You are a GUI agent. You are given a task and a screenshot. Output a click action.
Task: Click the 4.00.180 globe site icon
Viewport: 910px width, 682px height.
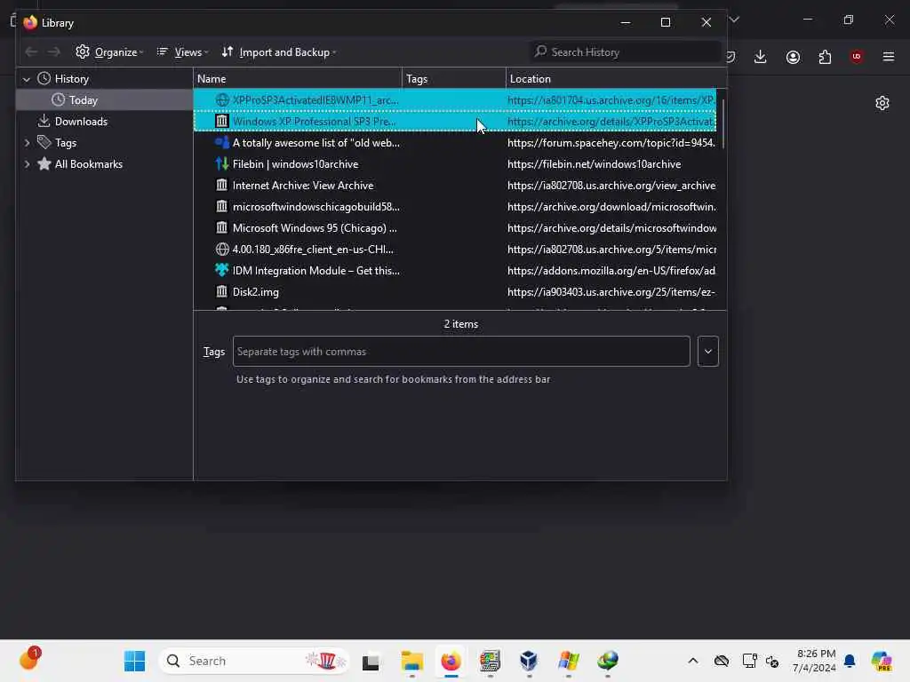(x=221, y=250)
